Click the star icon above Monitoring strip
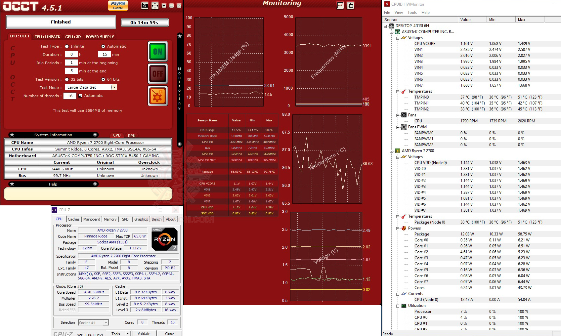This screenshot has width=561, height=336. (x=180, y=36)
